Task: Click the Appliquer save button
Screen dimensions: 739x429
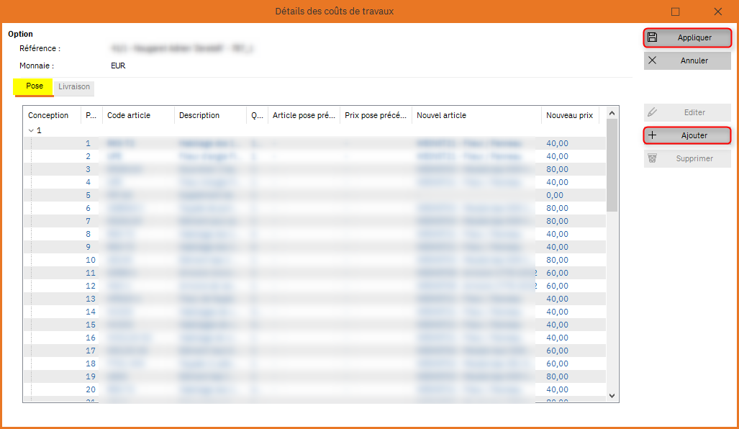Action: [x=687, y=37]
